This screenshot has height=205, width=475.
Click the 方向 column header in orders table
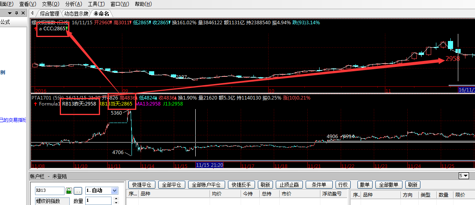click(x=409, y=195)
